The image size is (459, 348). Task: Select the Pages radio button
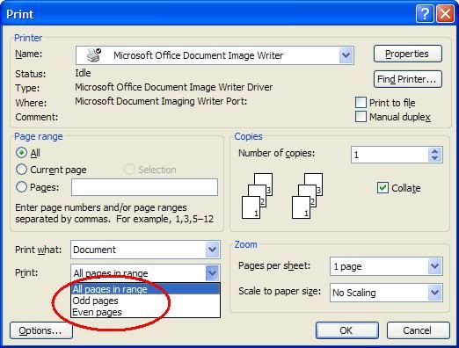pyautogui.click(x=21, y=186)
